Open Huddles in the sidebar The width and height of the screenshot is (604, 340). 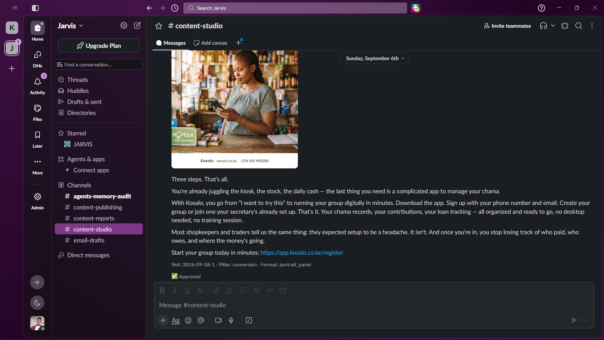[99, 91]
